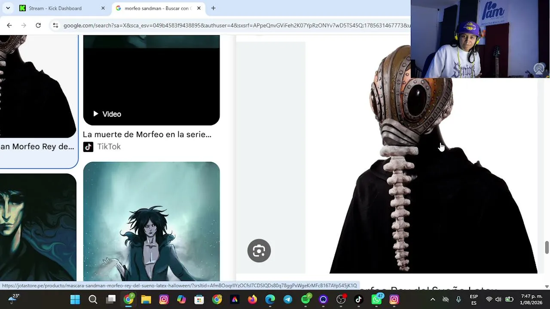Show hidden system tray icons
Image resolution: width=550 pixels, height=309 pixels.
[433, 300]
